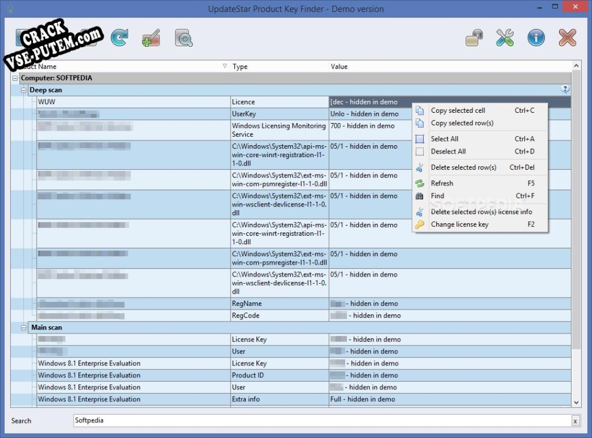Click the vertical scrollbar down arrow
This screenshot has width=592, height=438.
pyautogui.click(x=576, y=403)
